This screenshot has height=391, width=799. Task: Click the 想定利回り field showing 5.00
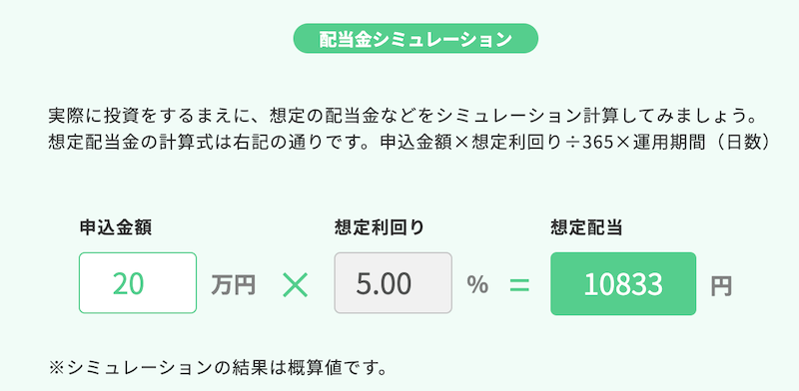click(x=393, y=282)
